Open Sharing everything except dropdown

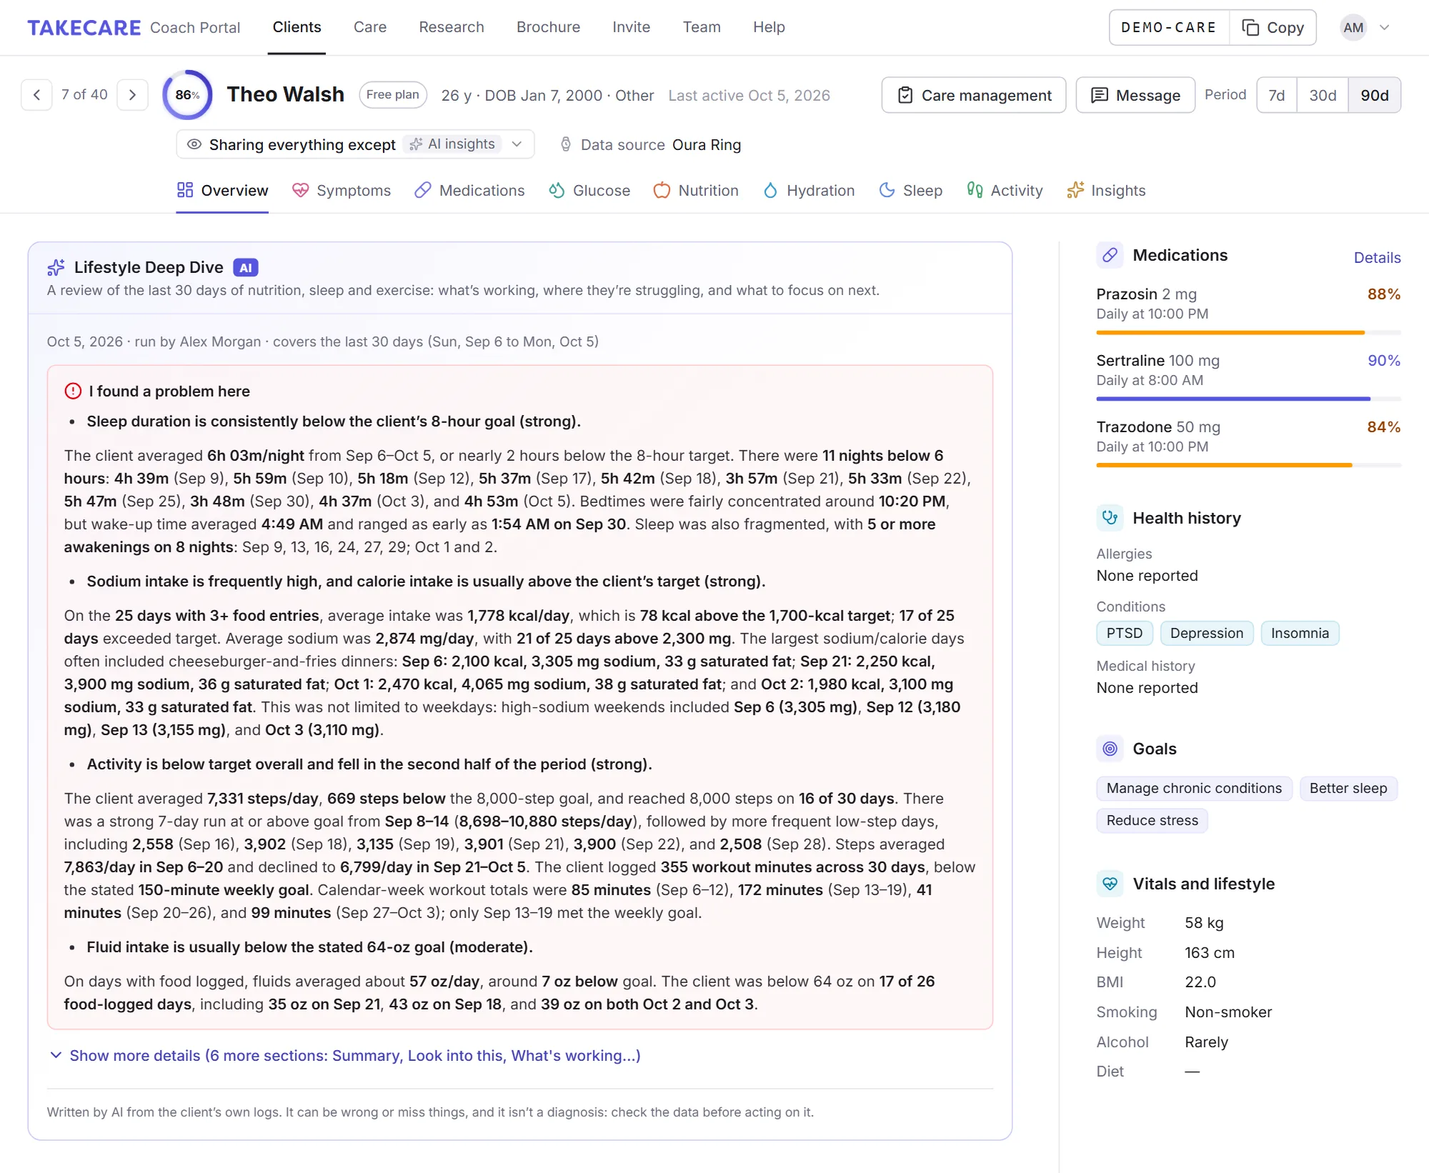pos(355,144)
